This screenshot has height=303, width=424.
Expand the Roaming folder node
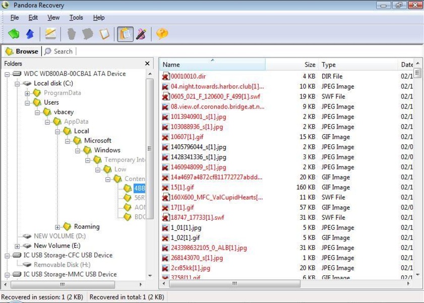57,227
